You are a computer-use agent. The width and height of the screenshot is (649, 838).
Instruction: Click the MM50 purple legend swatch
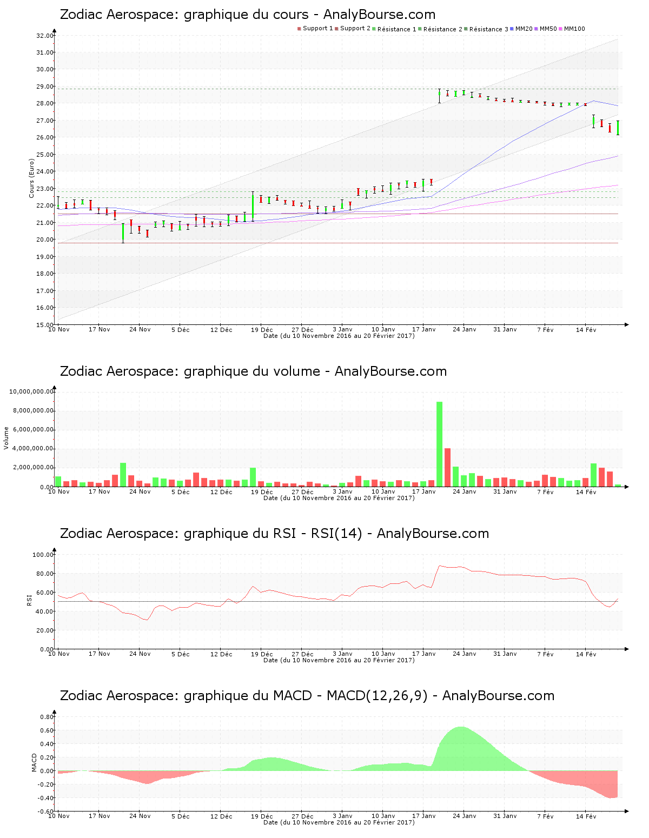[x=536, y=29]
